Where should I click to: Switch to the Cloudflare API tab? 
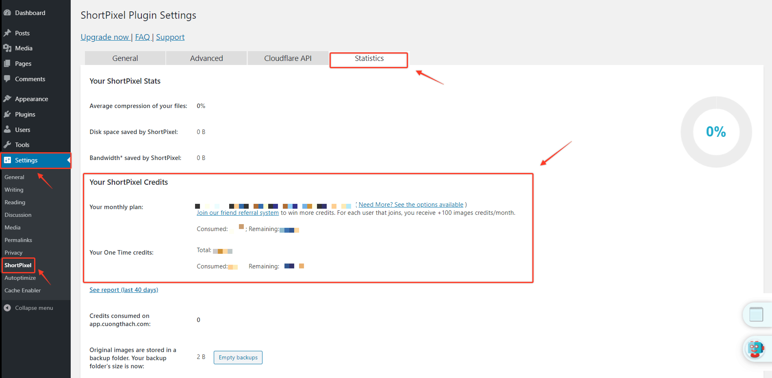coord(288,58)
